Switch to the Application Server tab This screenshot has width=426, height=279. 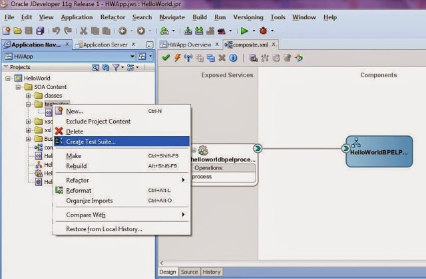click(105, 45)
